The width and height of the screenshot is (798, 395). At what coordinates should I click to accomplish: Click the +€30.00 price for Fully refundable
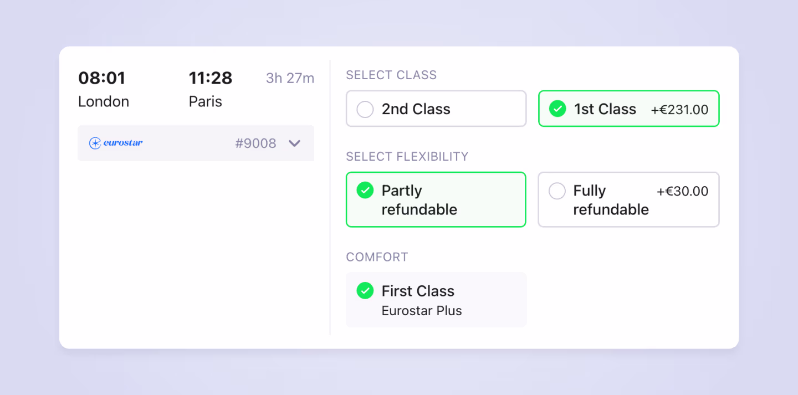682,192
